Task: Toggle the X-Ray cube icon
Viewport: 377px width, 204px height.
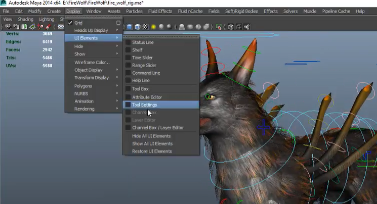Action: pyautogui.click(x=231, y=27)
